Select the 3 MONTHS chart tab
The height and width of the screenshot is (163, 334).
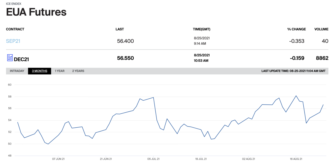click(40, 71)
